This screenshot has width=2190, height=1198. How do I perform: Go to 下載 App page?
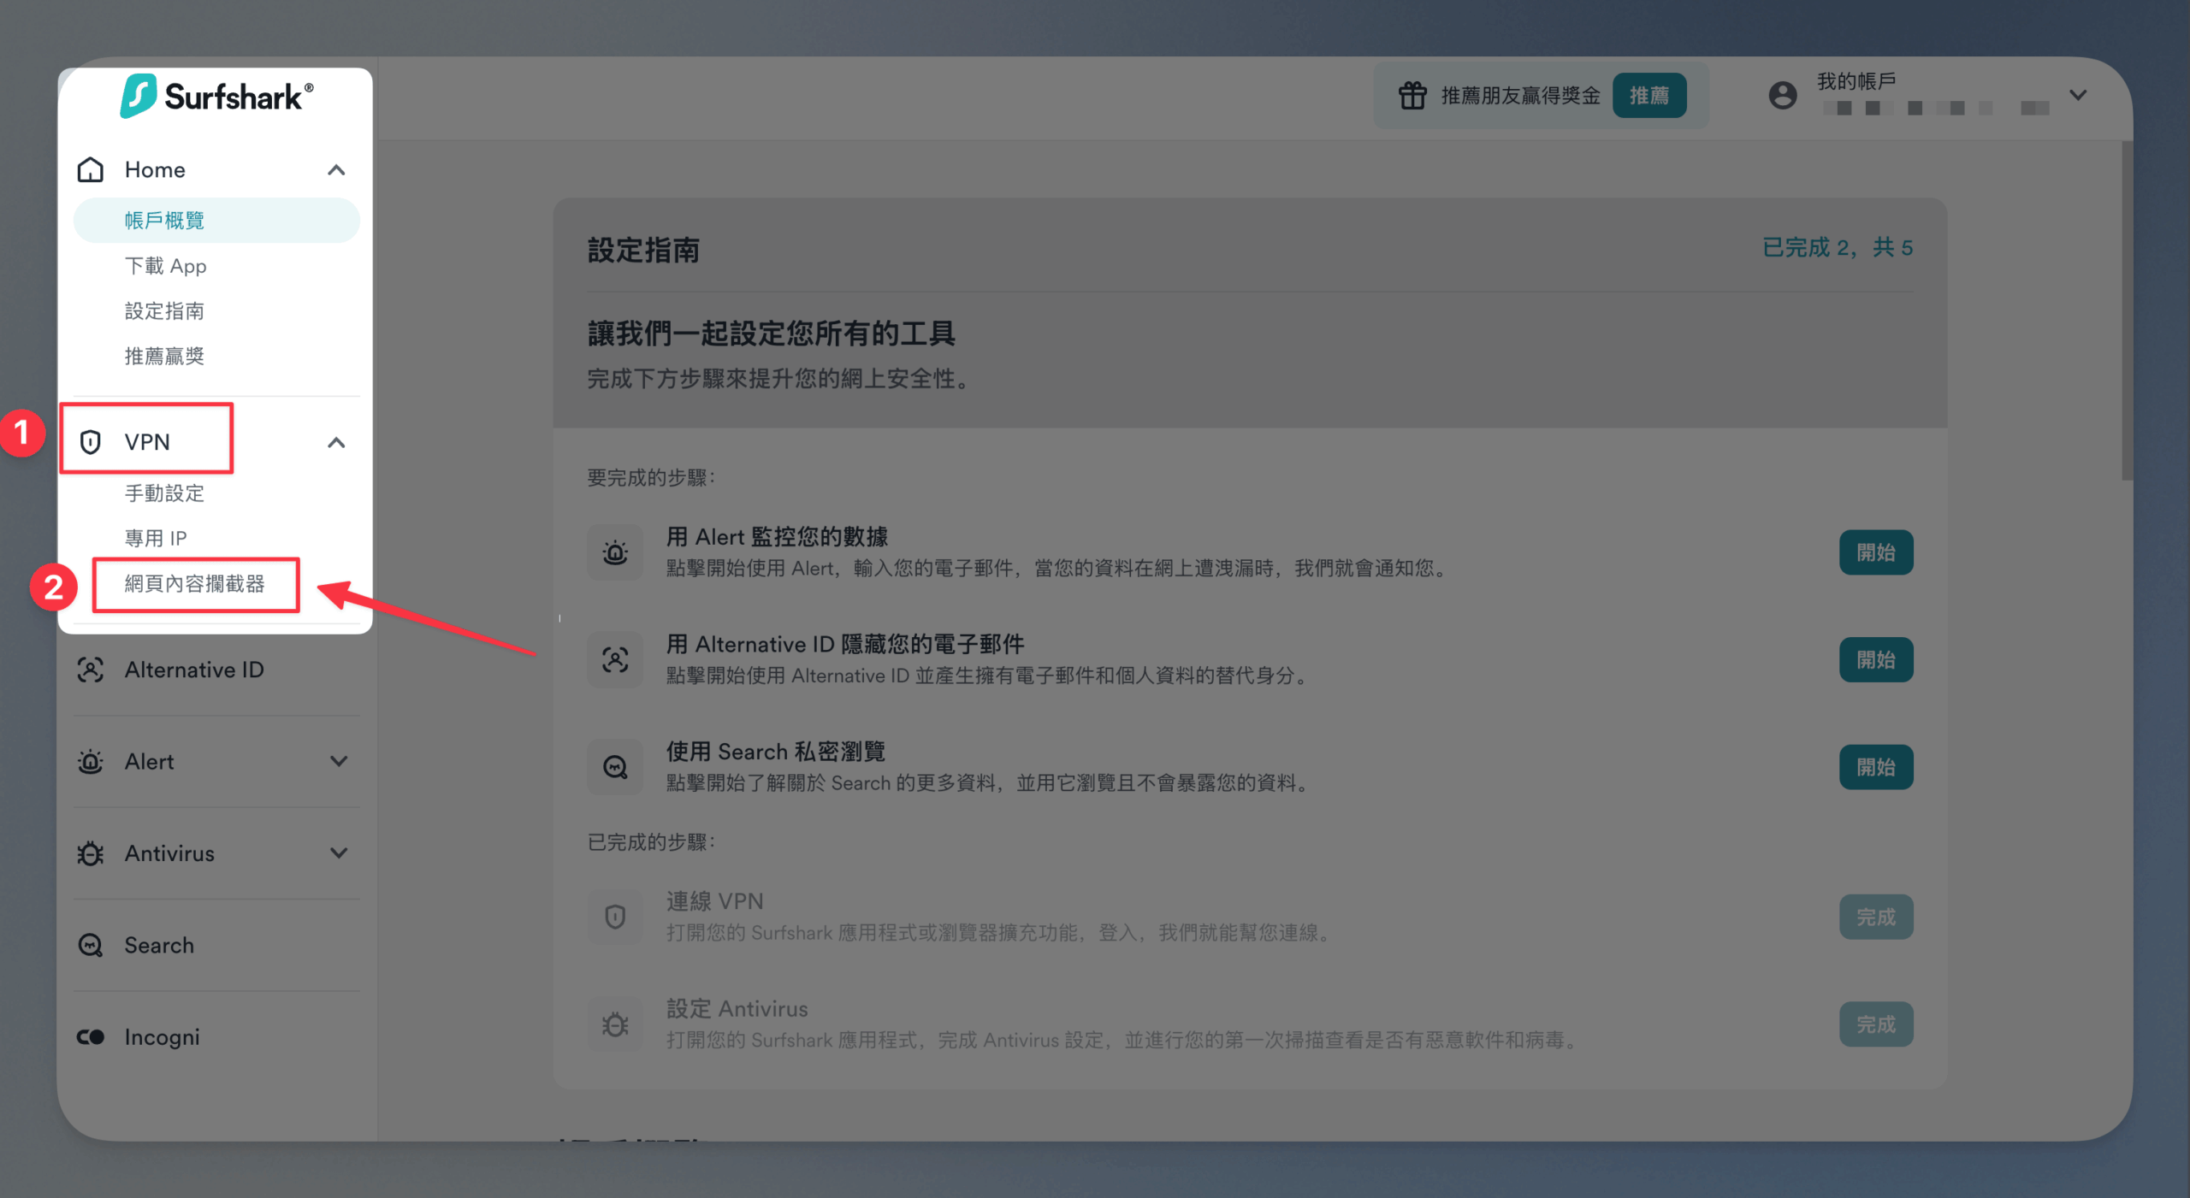tap(166, 266)
